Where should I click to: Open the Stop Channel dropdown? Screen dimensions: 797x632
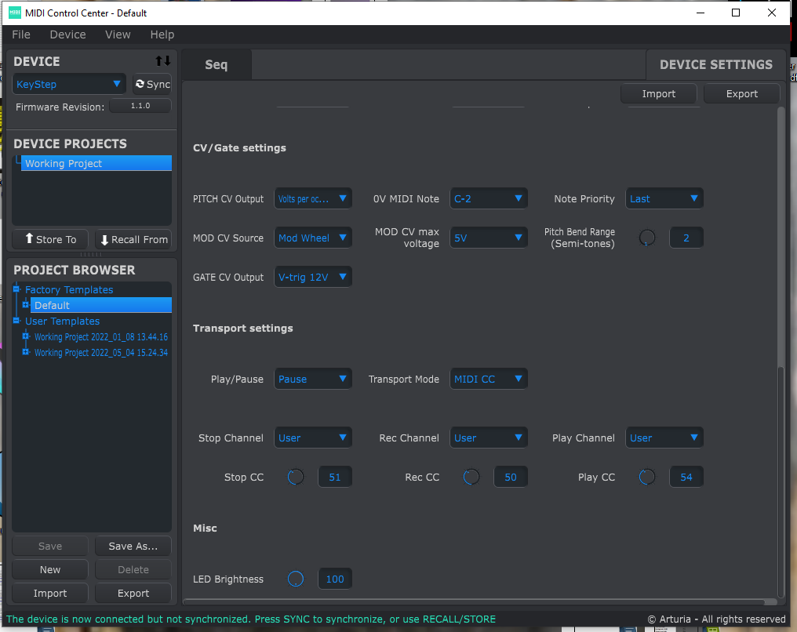(312, 438)
